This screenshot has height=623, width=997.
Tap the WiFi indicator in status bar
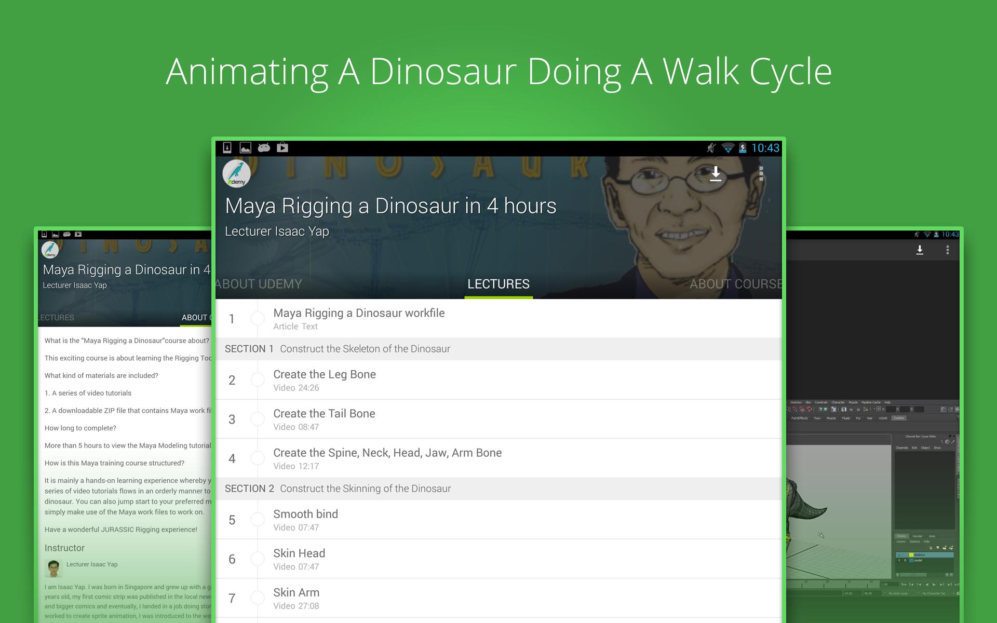coord(728,148)
